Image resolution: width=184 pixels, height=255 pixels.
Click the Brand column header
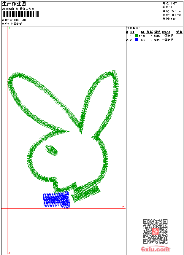click(166, 32)
